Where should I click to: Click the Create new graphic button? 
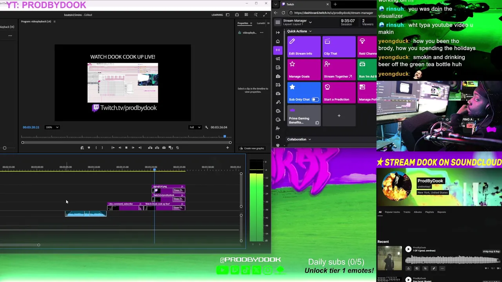click(x=252, y=148)
